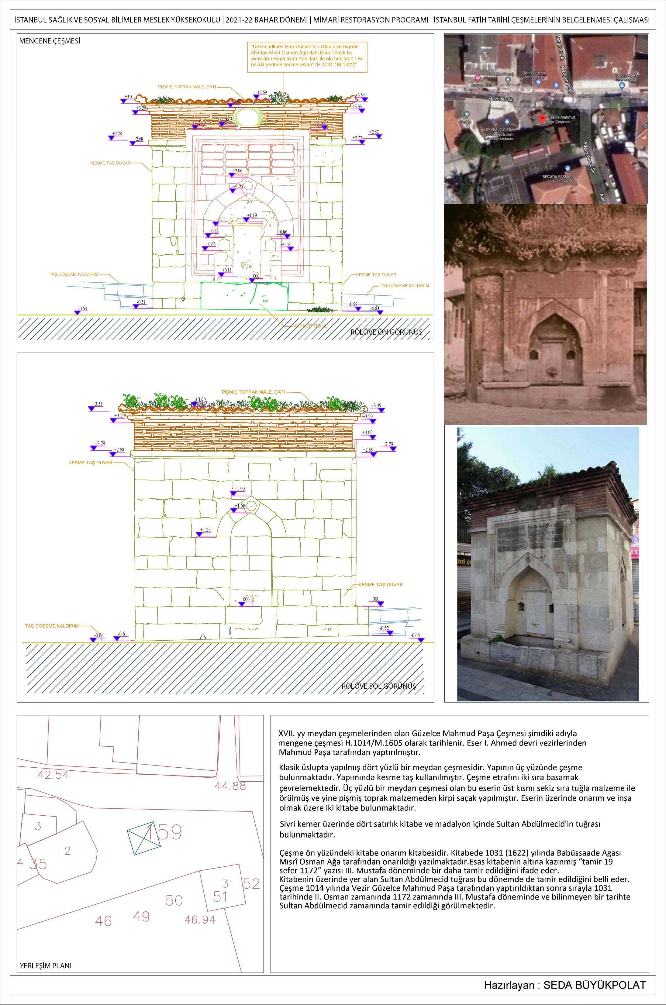Click the orange inscription text box above the front elevation
Screen dimensions: 666x1005
click(308, 58)
